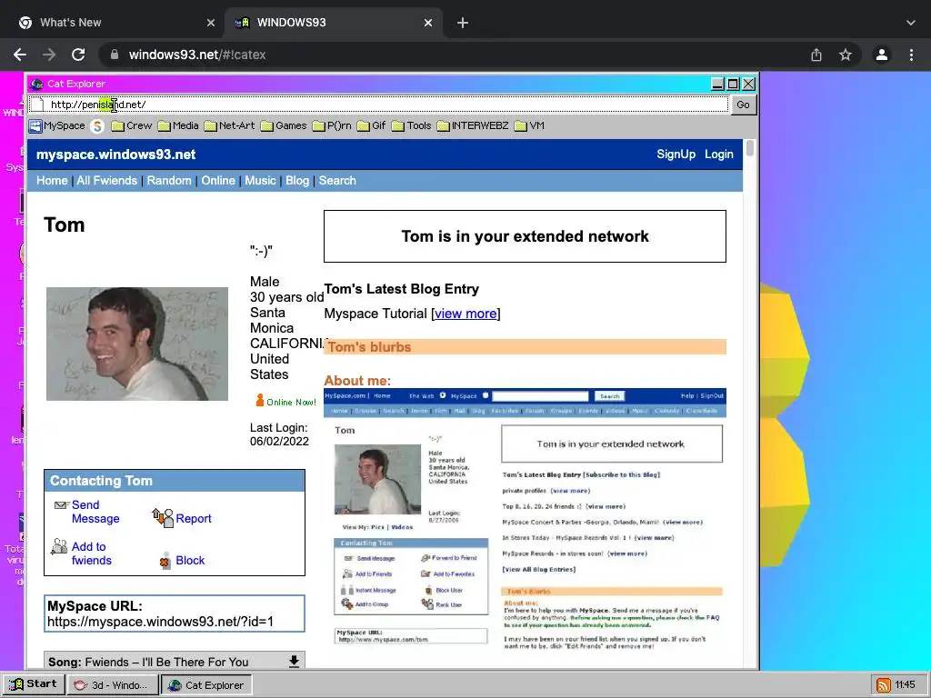Open Chrome's three-dot menu

pyautogui.click(x=911, y=55)
